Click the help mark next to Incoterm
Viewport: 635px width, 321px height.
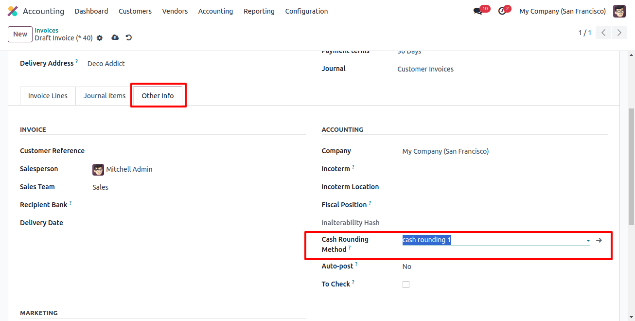pyautogui.click(x=353, y=167)
